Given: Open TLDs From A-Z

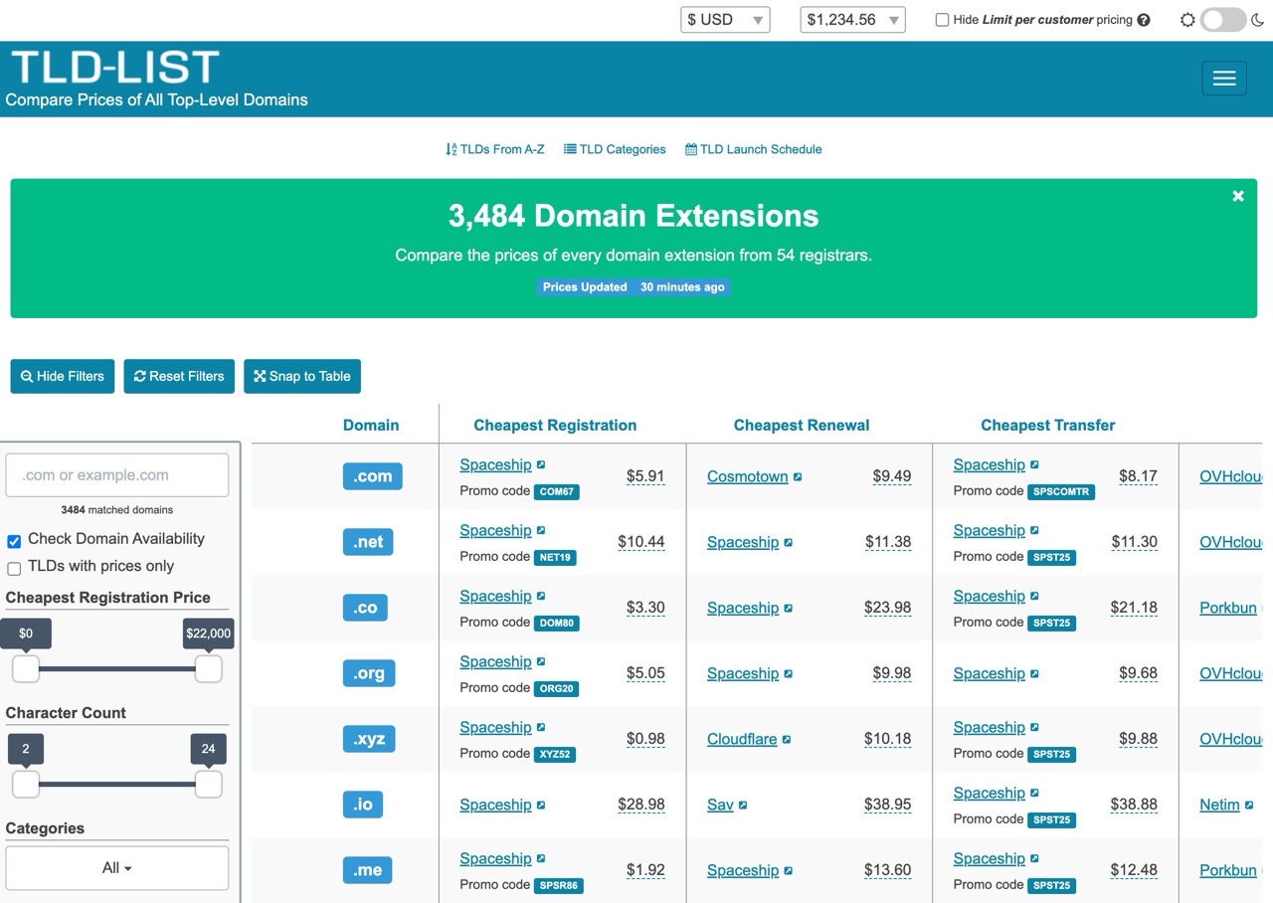Looking at the screenshot, I should click(x=495, y=149).
